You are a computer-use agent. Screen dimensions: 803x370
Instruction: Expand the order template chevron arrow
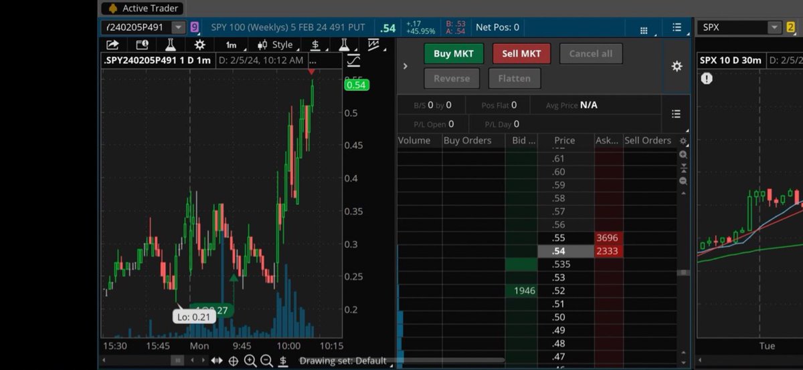pyautogui.click(x=405, y=66)
